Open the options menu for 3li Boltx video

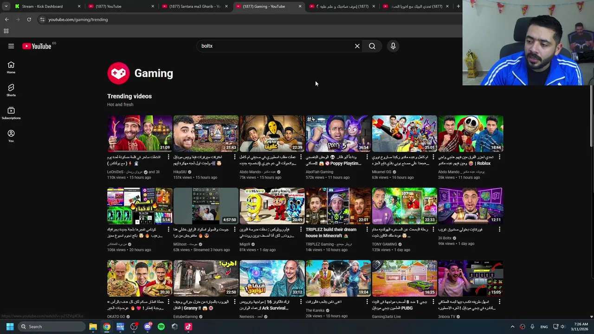(500, 230)
